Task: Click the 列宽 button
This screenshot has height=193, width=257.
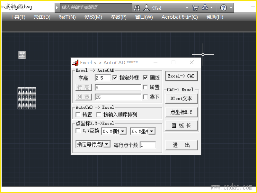Action: coord(84,97)
